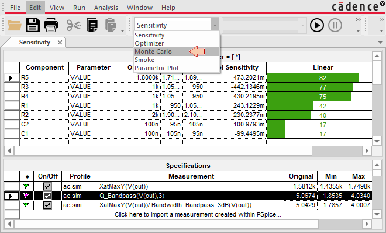The width and height of the screenshot is (386, 233).
Task: Click the Profile column header
Action: 80,176
